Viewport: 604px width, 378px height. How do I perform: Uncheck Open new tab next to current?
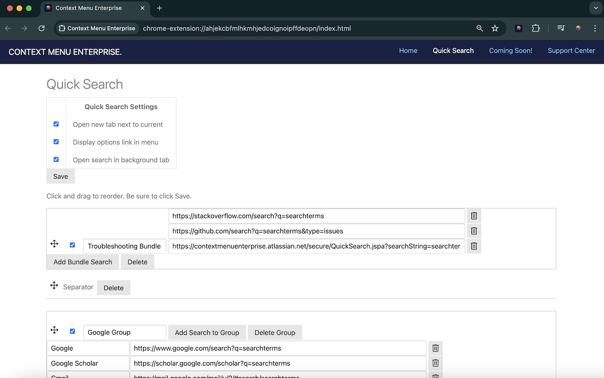(56, 124)
